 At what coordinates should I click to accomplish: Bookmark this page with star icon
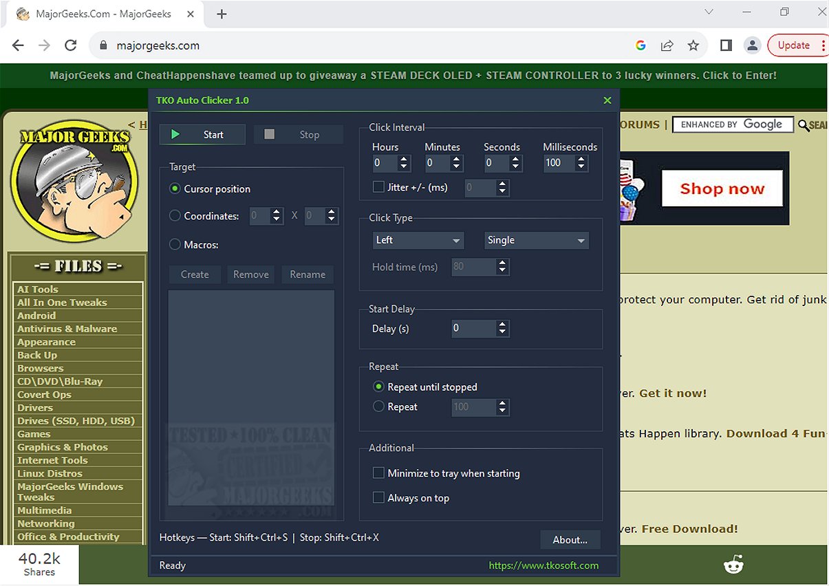pyautogui.click(x=693, y=45)
